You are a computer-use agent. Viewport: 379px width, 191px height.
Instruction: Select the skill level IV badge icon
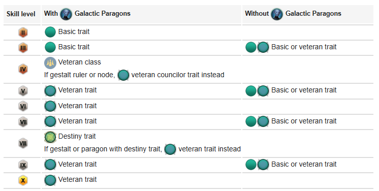[23, 70]
